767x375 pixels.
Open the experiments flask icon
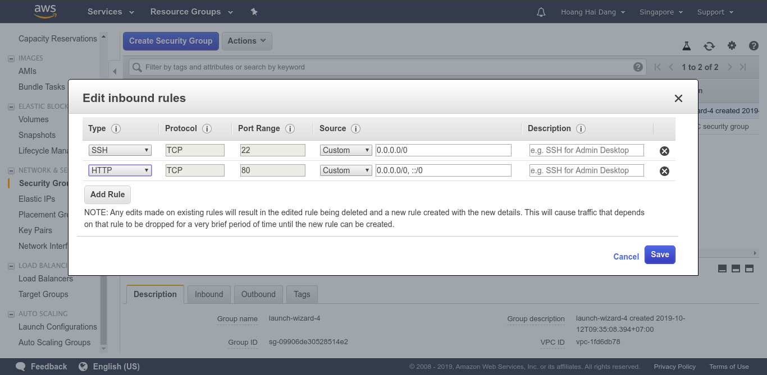(x=686, y=46)
